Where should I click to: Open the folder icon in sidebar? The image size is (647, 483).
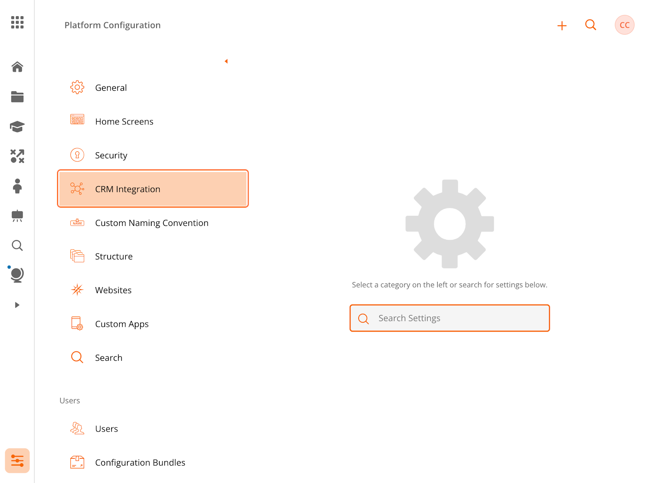[17, 97]
